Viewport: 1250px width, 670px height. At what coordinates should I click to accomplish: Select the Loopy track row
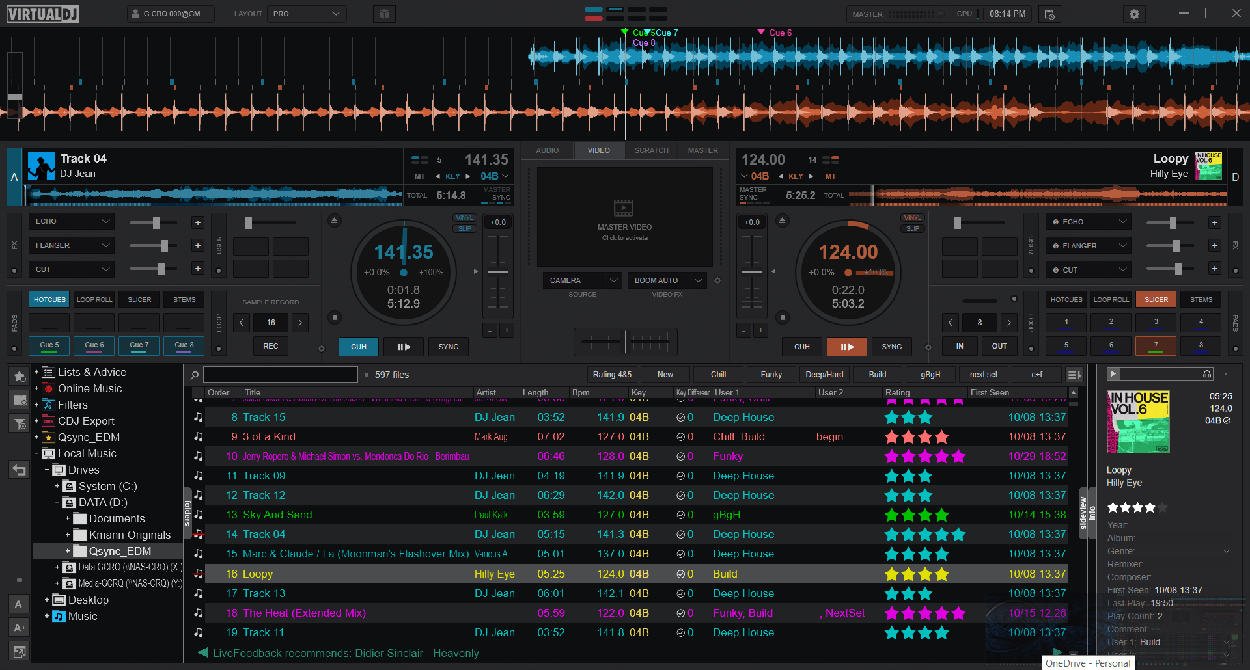click(x=630, y=574)
